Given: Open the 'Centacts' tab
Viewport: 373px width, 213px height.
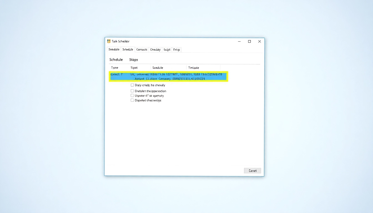Looking at the screenshot, I should click(142, 50).
